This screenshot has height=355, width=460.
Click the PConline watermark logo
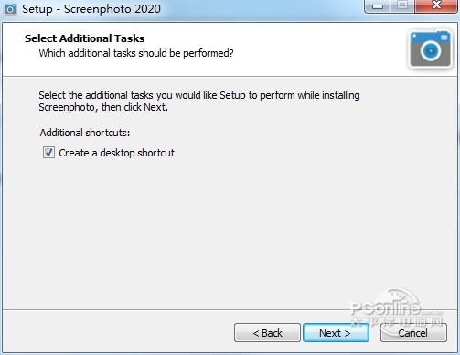point(396,307)
